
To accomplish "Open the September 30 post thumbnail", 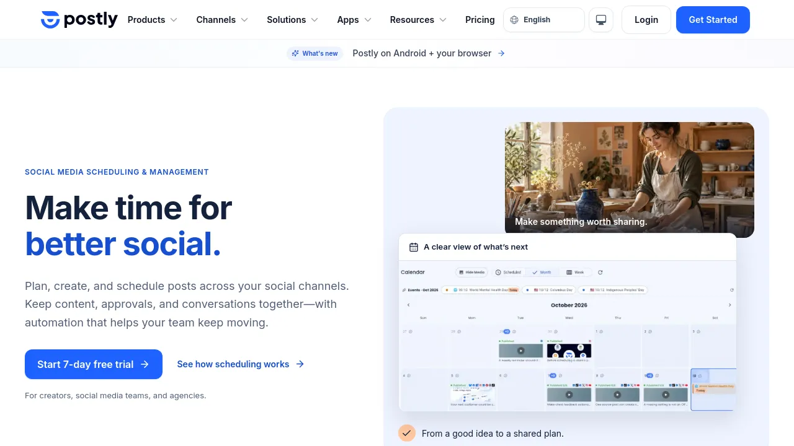I will [x=569, y=351].
